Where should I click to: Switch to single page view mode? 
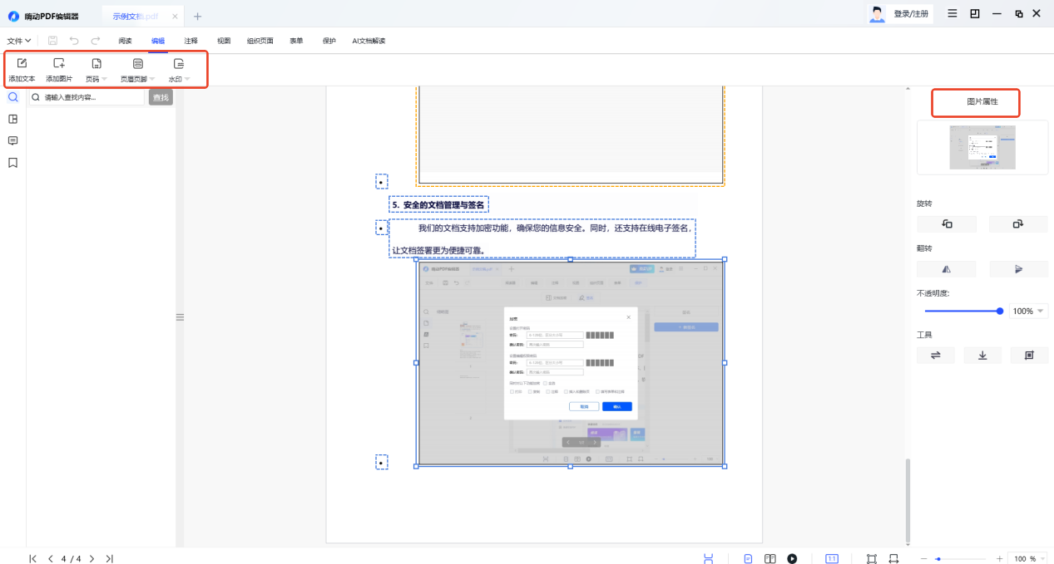click(x=749, y=559)
